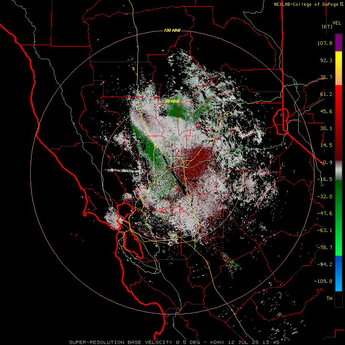Click the 100 NMI range ring label

click(x=172, y=30)
